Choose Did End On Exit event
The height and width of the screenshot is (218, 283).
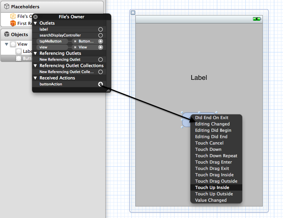click(216, 118)
